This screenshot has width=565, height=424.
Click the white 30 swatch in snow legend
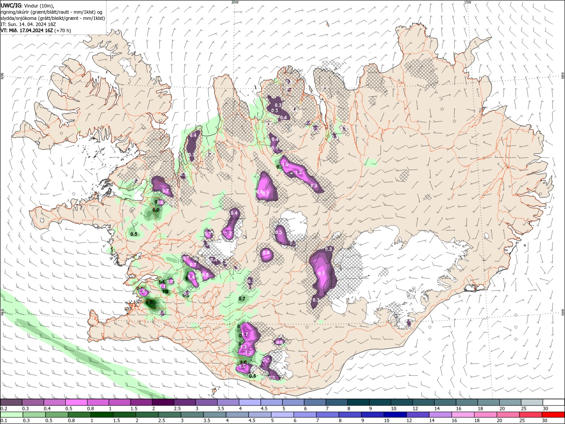(x=554, y=402)
